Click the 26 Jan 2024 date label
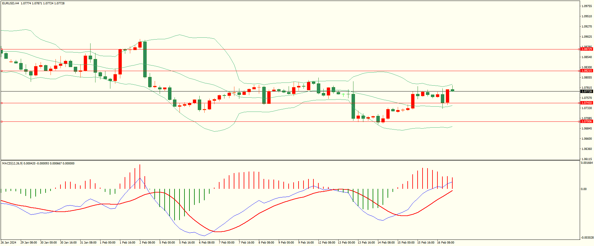This screenshot has height=246, width=594. (9, 243)
